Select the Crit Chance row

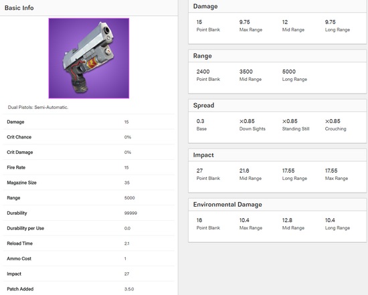(88, 137)
